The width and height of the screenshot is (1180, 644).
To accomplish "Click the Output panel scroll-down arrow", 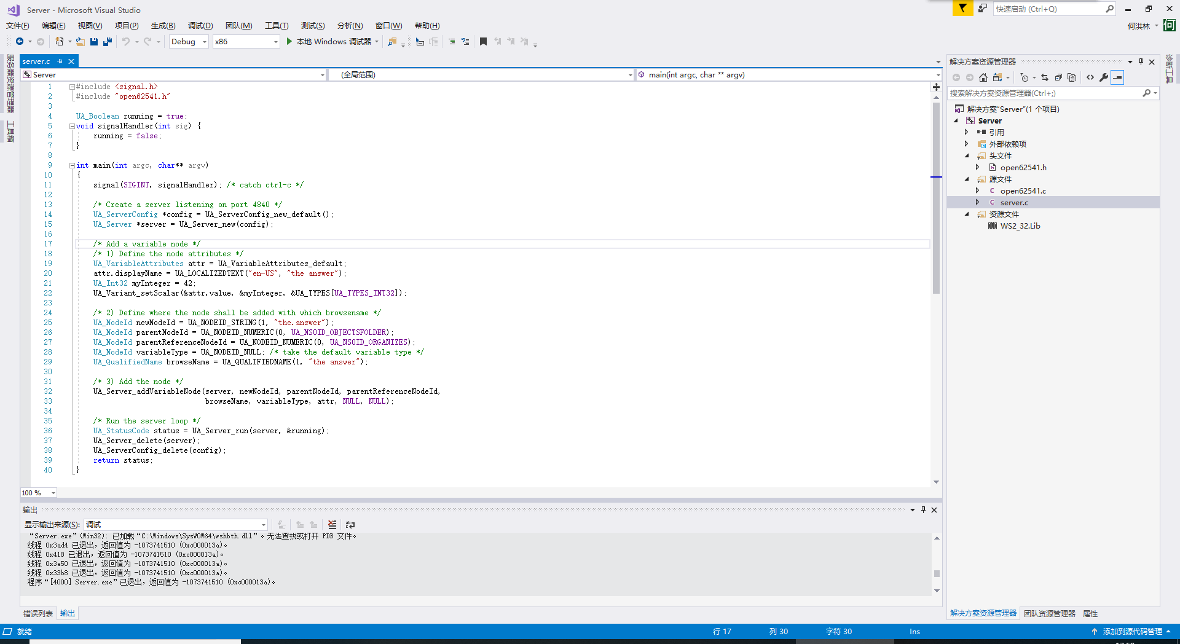I will tap(937, 591).
